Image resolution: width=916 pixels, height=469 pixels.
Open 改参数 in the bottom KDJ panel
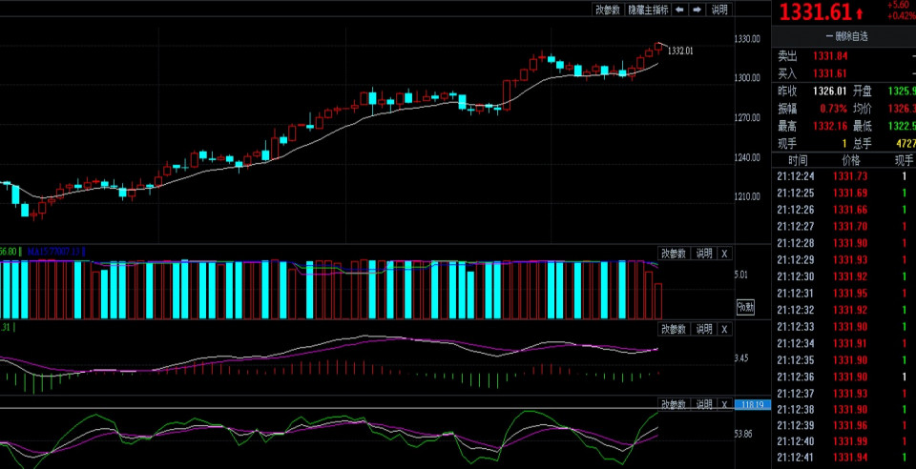674,404
